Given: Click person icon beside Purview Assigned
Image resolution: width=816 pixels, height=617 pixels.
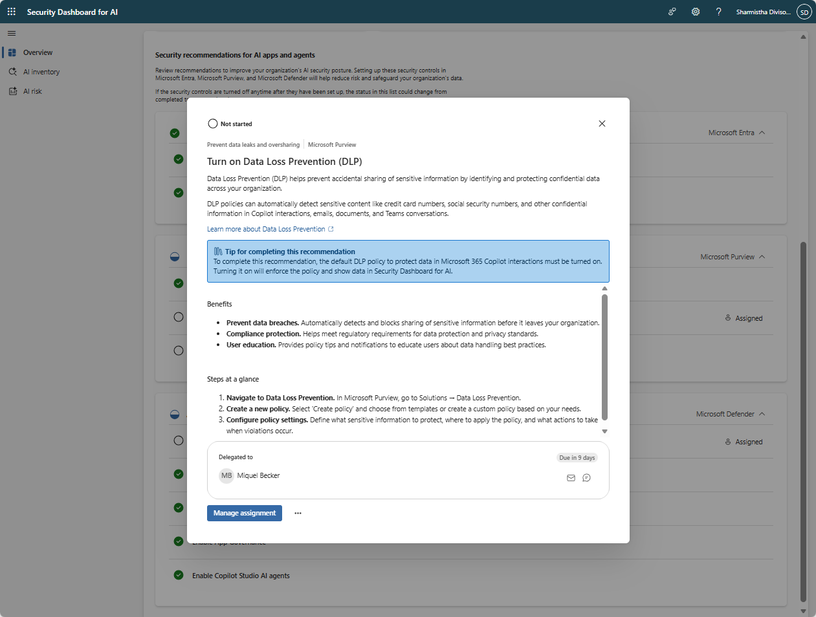Looking at the screenshot, I should (728, 318).
